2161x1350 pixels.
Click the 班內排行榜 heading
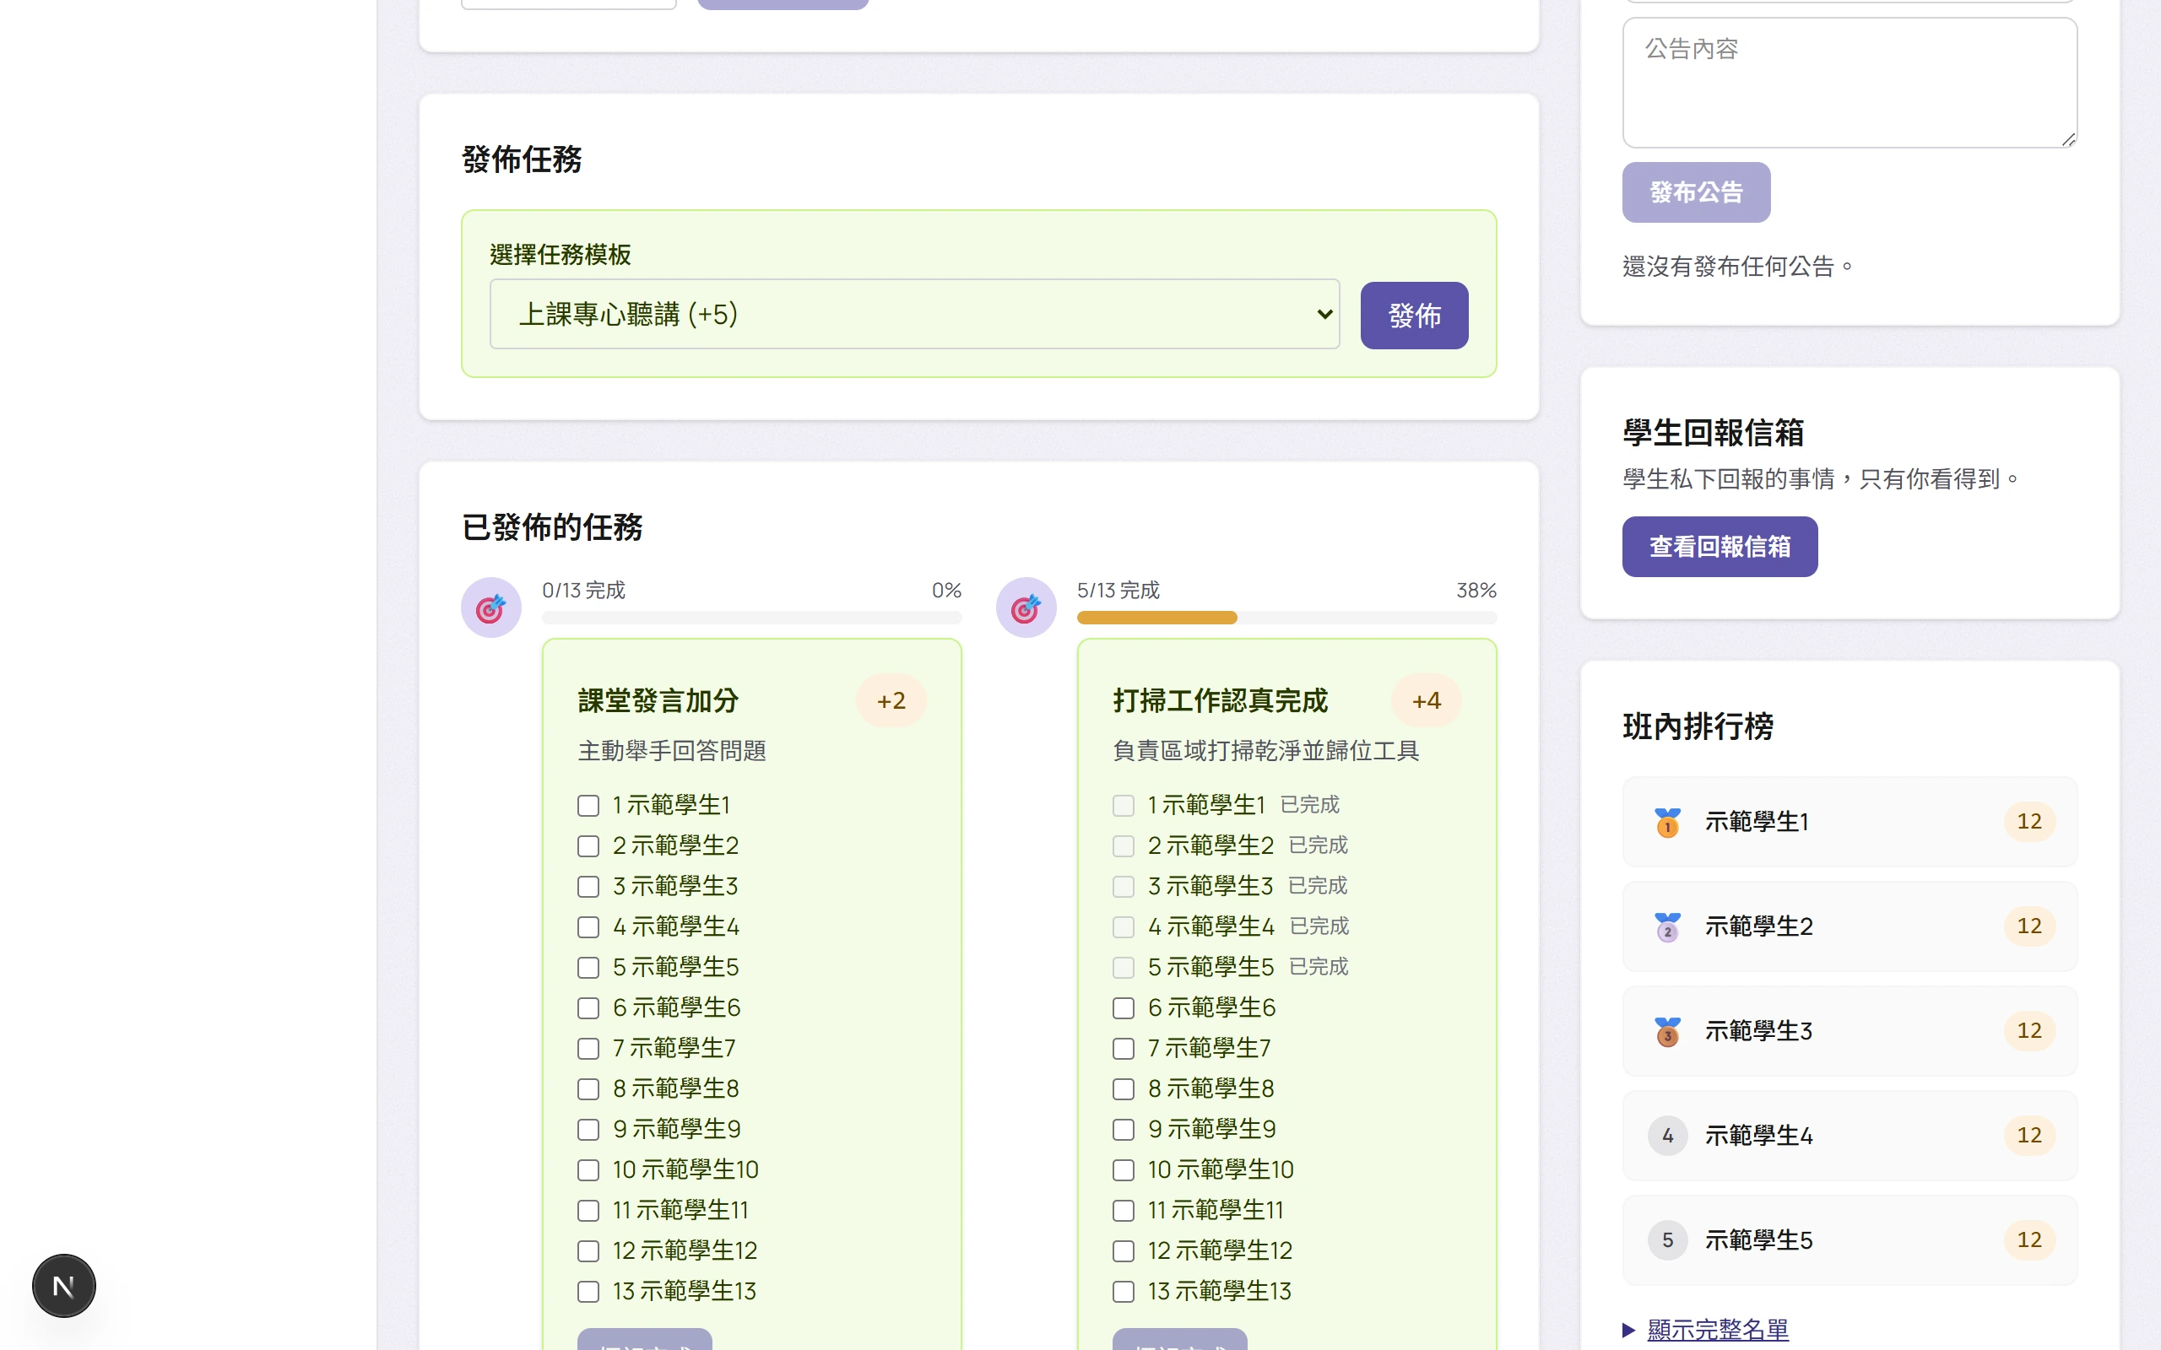(x=1698, y=726)
